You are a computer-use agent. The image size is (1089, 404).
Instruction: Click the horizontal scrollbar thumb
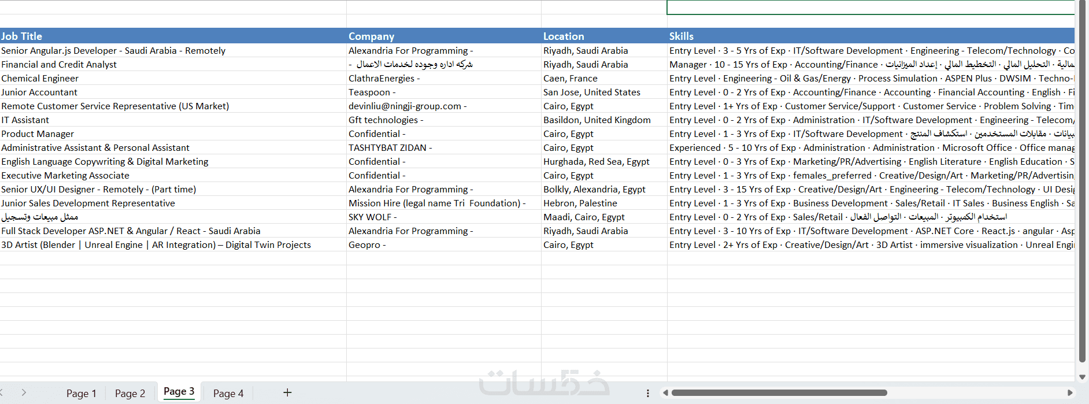779,393
